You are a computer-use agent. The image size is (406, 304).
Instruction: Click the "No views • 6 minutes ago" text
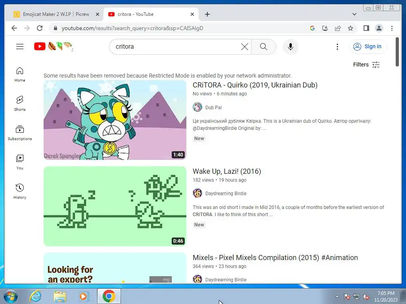[x=220, y=94]
